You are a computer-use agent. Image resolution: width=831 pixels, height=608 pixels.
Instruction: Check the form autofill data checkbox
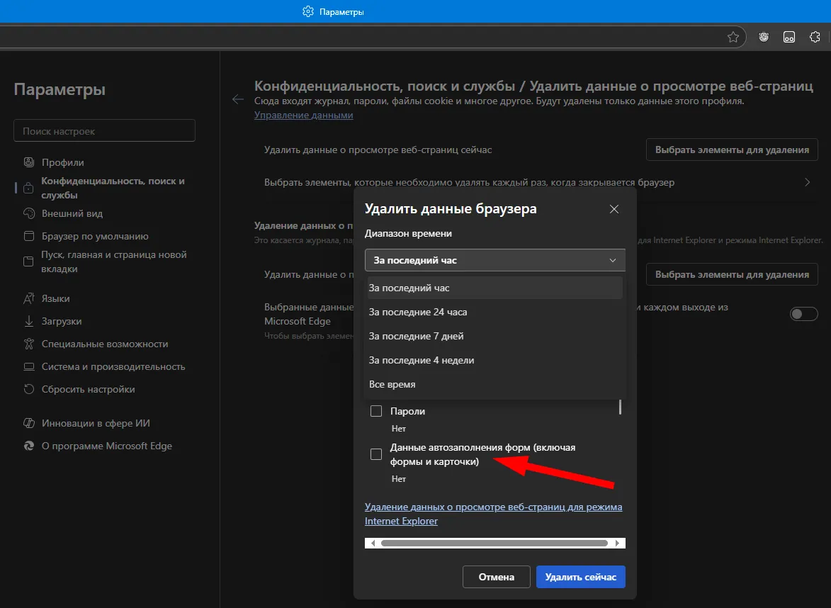click(376, 454)
